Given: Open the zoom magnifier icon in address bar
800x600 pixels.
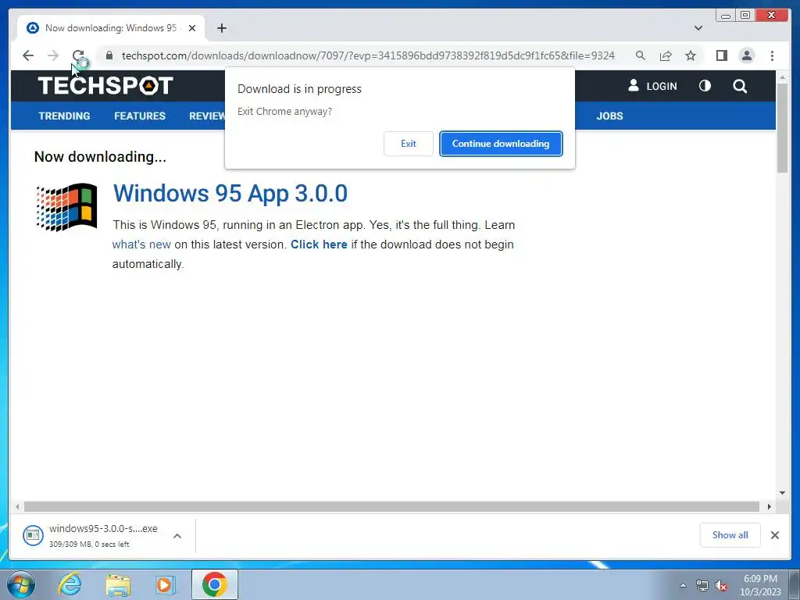Looking at the screenshot, I should [641, 55].
